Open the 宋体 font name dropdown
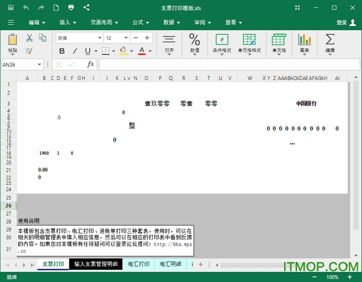Image resolution: width=362 pixels, height=282 pixels. tap(100, 38)
